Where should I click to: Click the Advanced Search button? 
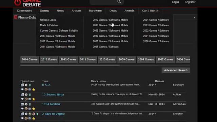point(176,70)
